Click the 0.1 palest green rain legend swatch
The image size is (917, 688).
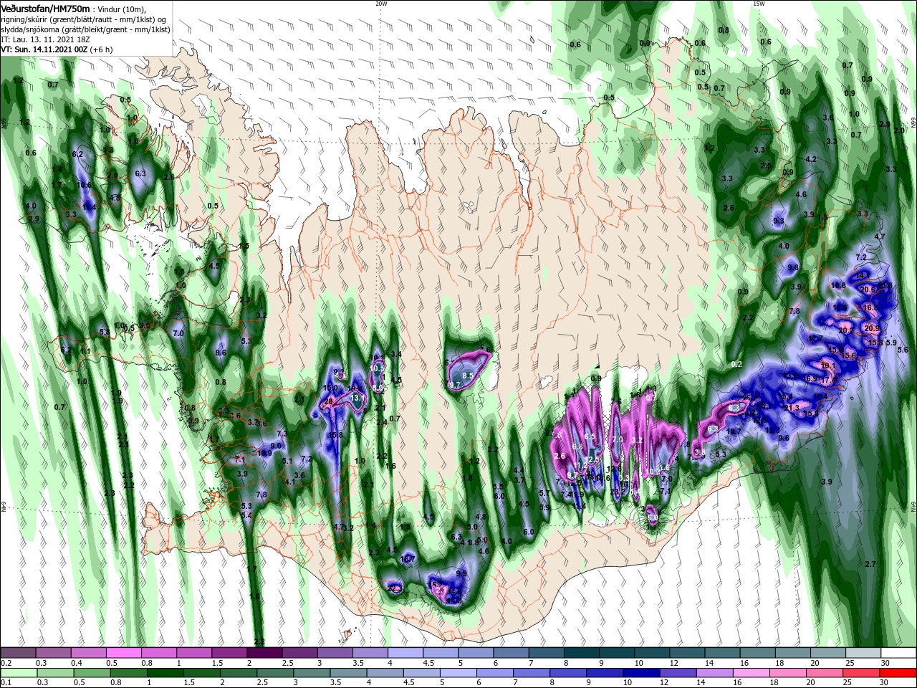[x=19, y=673]
